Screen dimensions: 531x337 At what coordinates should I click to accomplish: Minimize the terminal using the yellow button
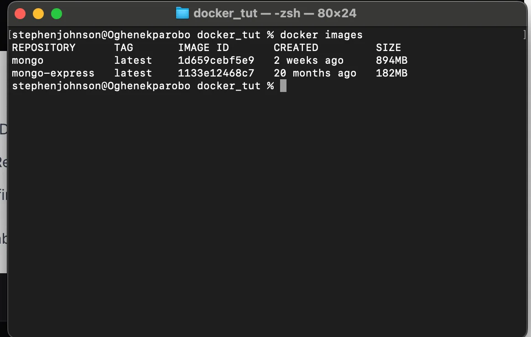pos(38,14)
